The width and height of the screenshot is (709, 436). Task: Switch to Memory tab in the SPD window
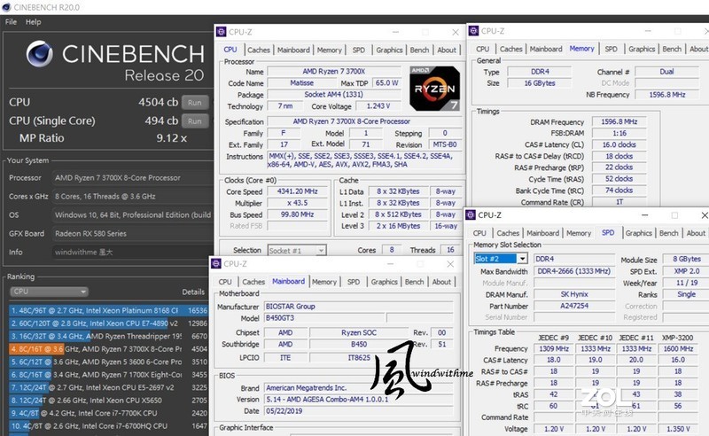(579, 233)
